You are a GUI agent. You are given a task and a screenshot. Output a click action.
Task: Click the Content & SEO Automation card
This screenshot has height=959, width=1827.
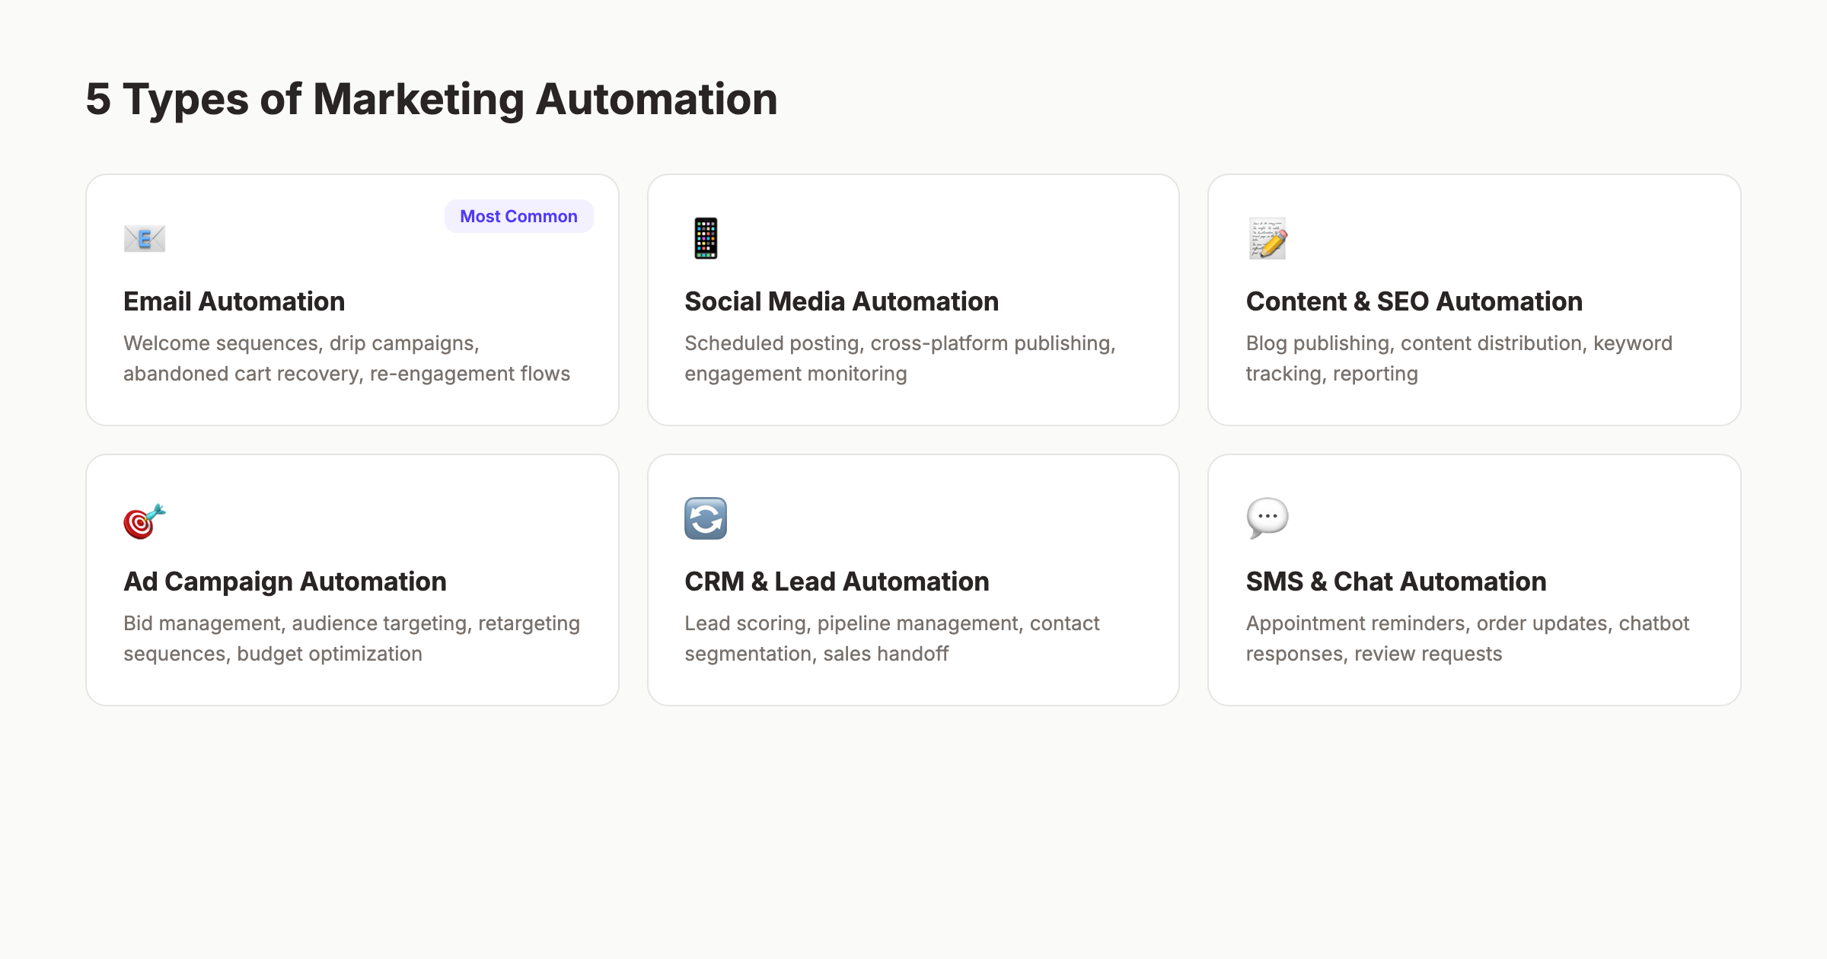point(1475,300)
